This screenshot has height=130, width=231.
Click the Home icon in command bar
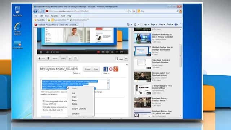click(128, 25)
